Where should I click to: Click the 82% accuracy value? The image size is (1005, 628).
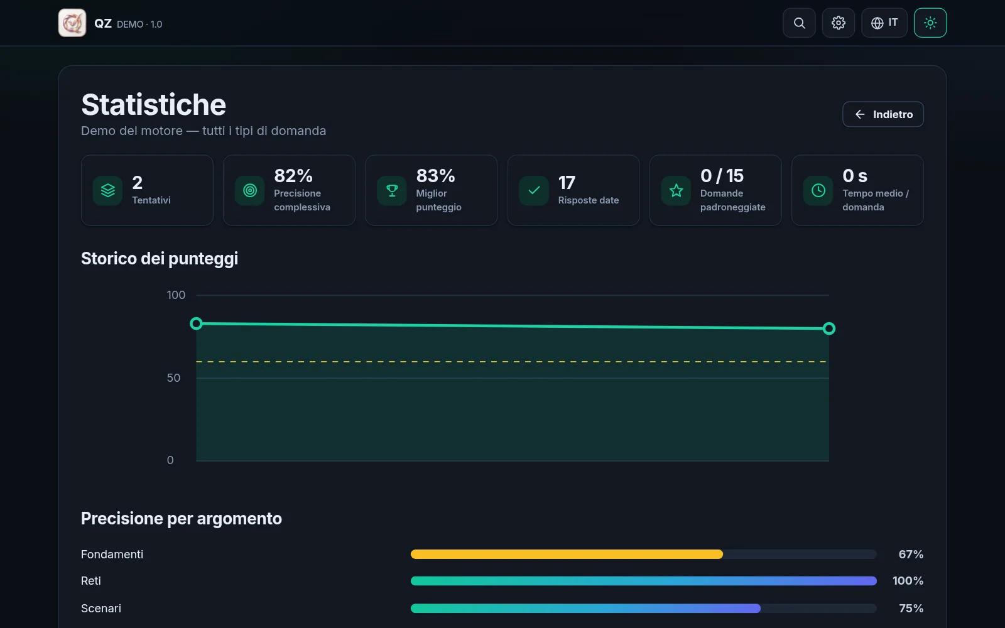[293, 176]
